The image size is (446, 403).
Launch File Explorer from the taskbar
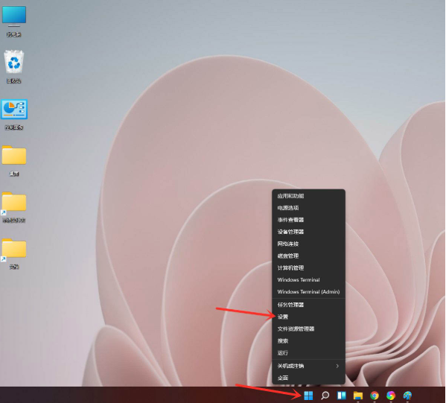tap(358, 396)
